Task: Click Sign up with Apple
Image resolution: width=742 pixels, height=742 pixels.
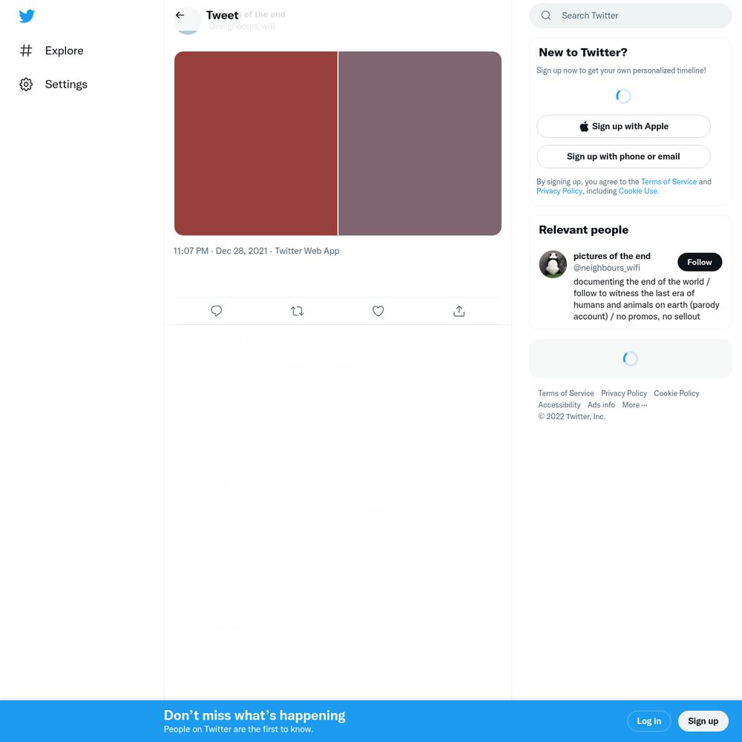Action: [x=623, y=126]
